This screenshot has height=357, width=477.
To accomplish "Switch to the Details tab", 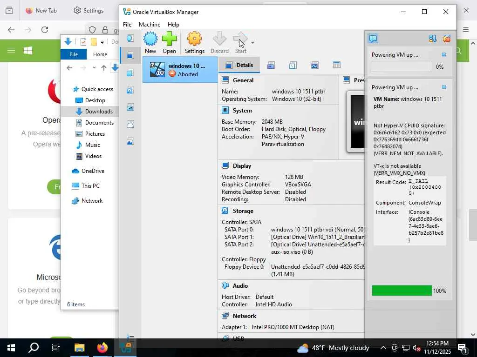I will 239,65.
